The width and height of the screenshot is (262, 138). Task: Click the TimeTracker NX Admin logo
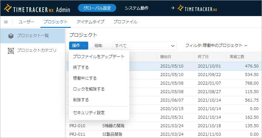(37, 9)
